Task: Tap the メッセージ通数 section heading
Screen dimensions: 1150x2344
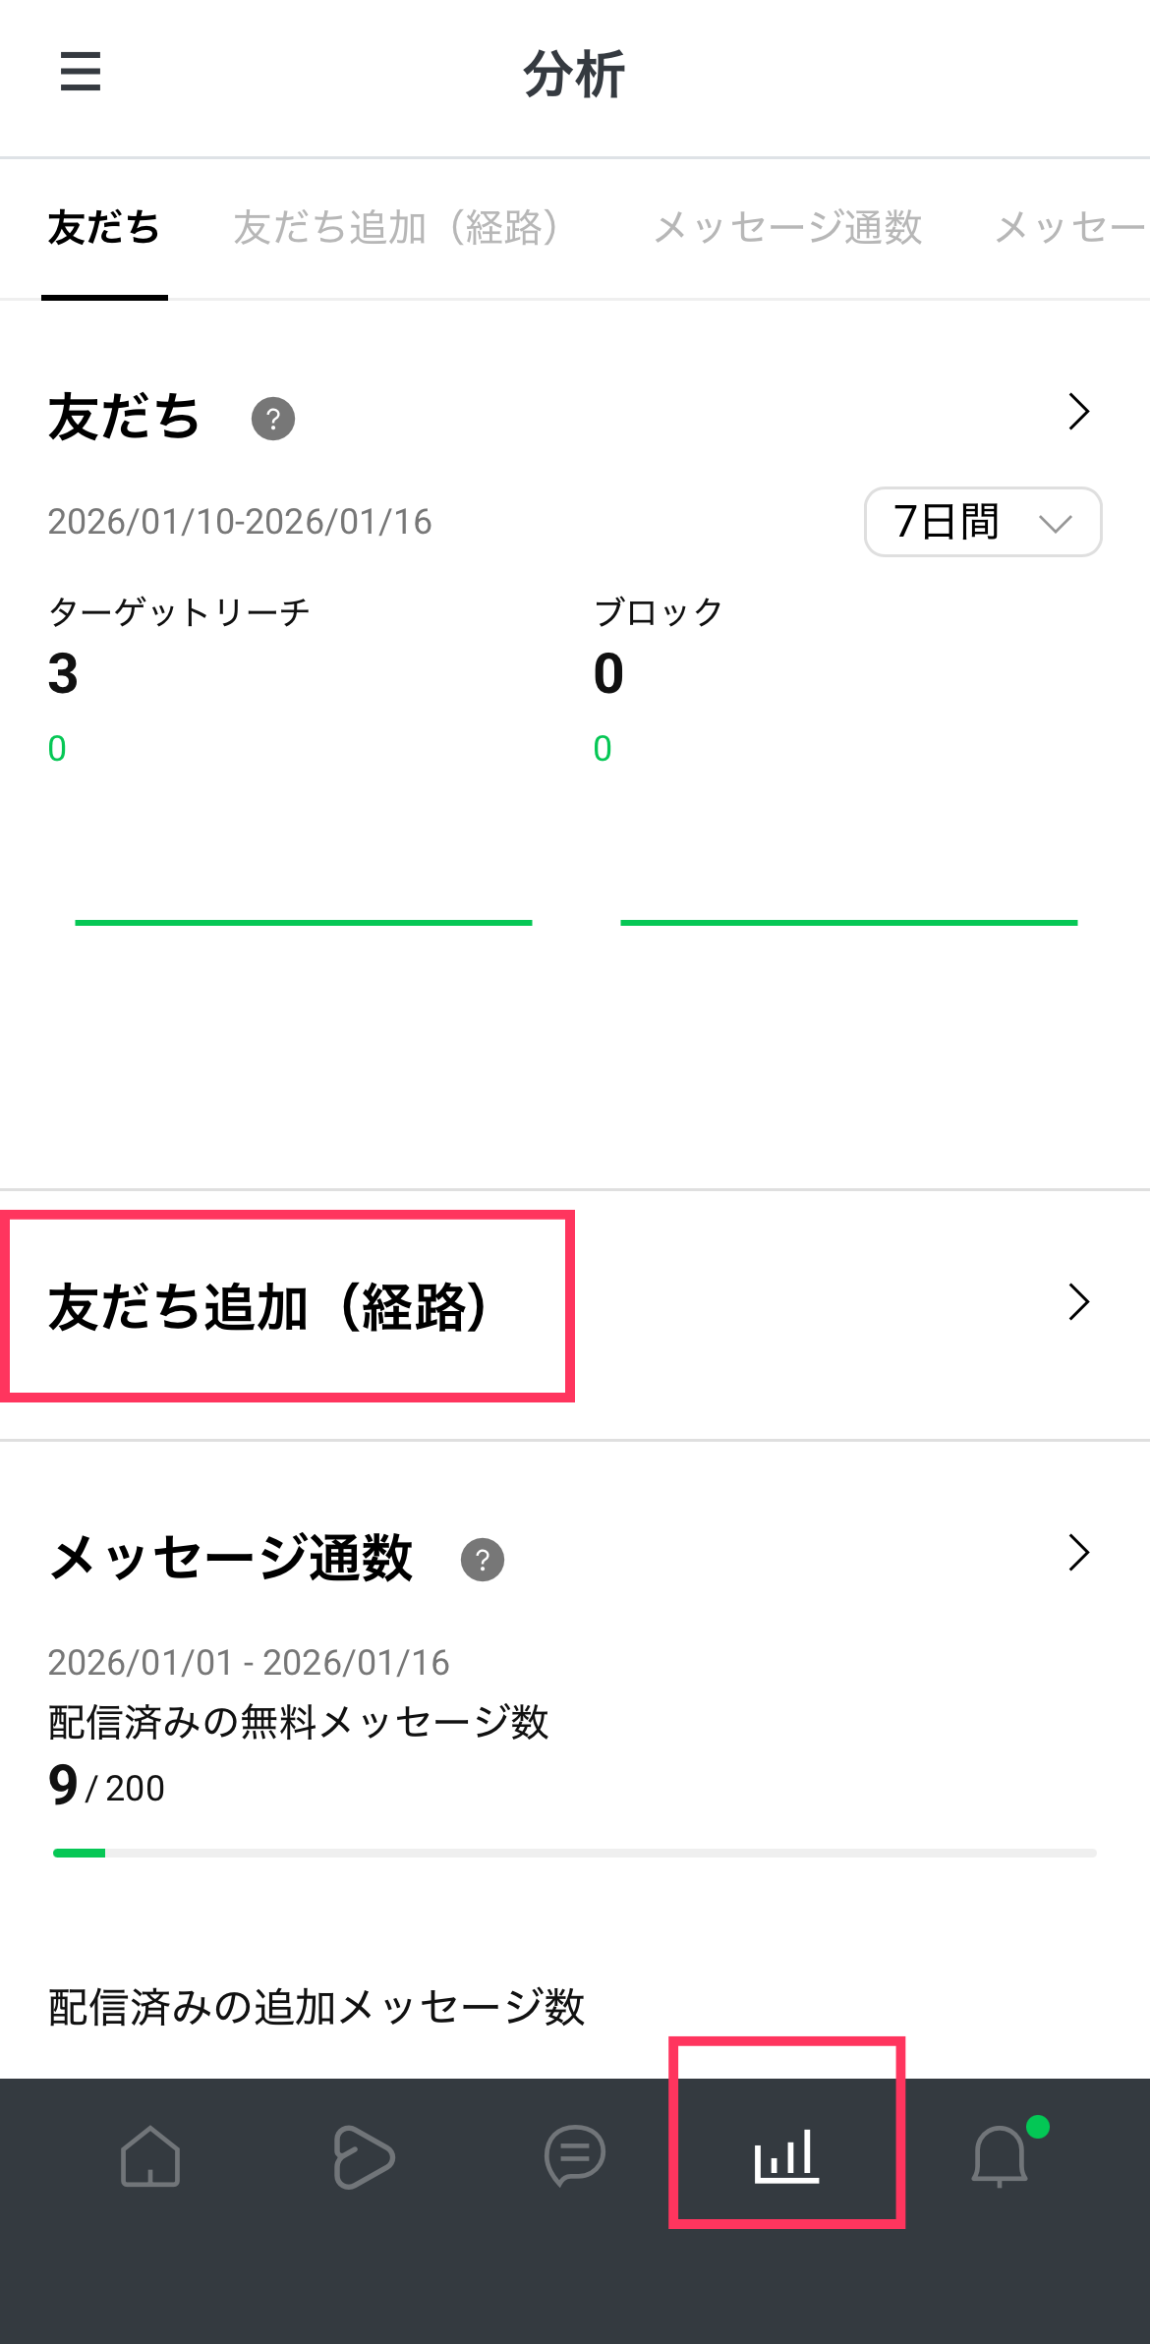Action: [232, 1559]
